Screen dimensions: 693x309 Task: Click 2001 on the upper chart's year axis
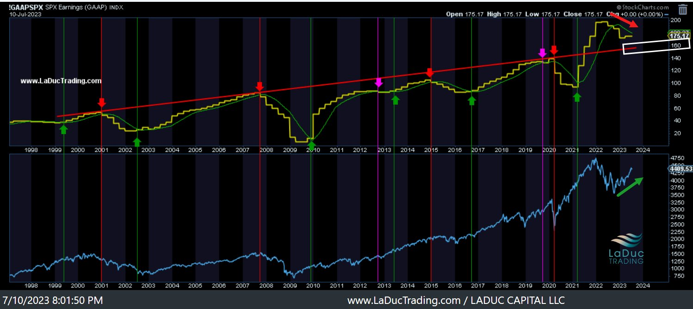pos(101,150)
